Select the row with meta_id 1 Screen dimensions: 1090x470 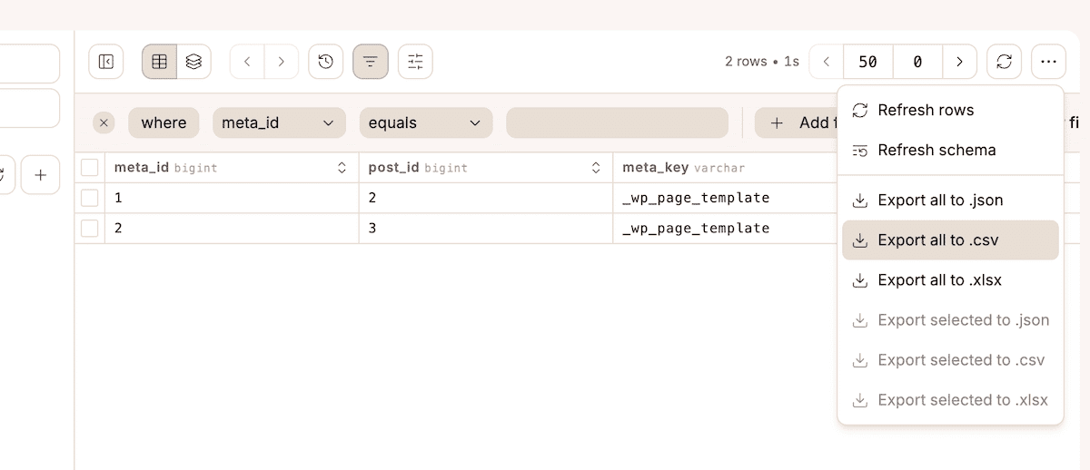tap(90, 198)
